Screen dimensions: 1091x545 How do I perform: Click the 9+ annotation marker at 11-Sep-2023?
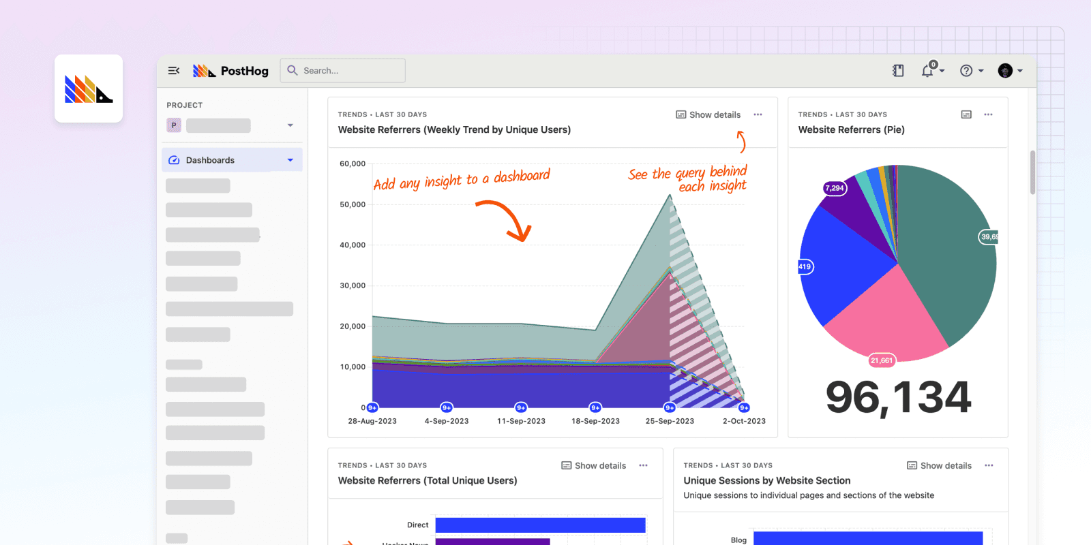tap(521, 407)
